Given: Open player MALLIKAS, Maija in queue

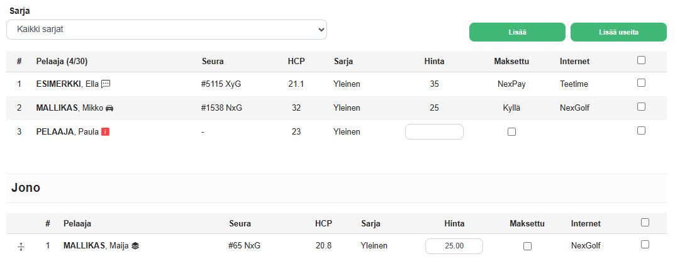Looking at the screenshot, I should (96, 246).
